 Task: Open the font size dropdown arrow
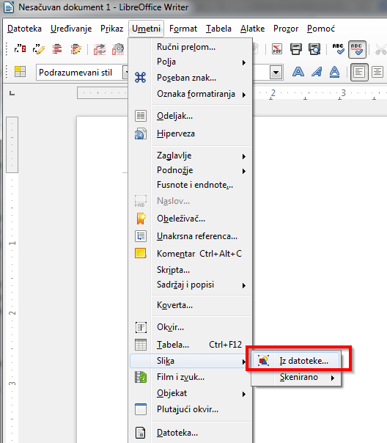point(276,73)
